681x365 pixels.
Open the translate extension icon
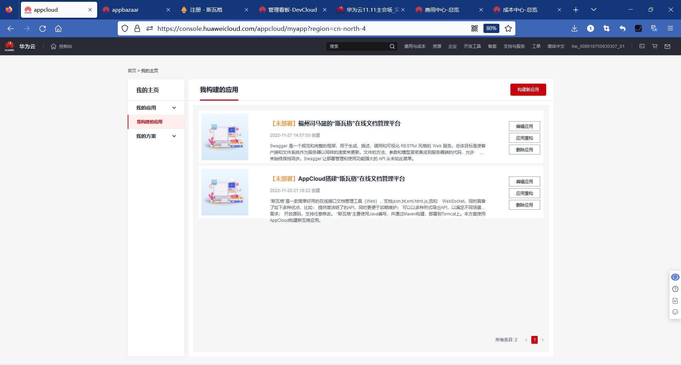[654, 29]
